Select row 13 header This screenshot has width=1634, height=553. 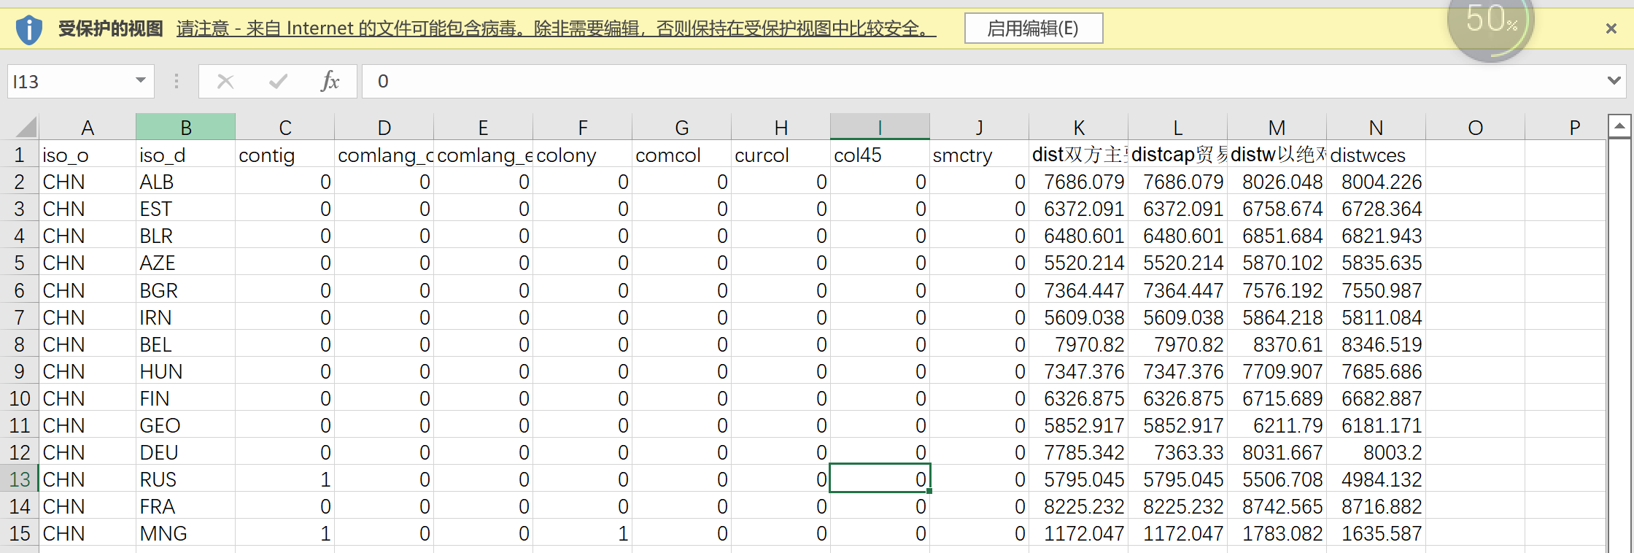[x=20, y=479]
